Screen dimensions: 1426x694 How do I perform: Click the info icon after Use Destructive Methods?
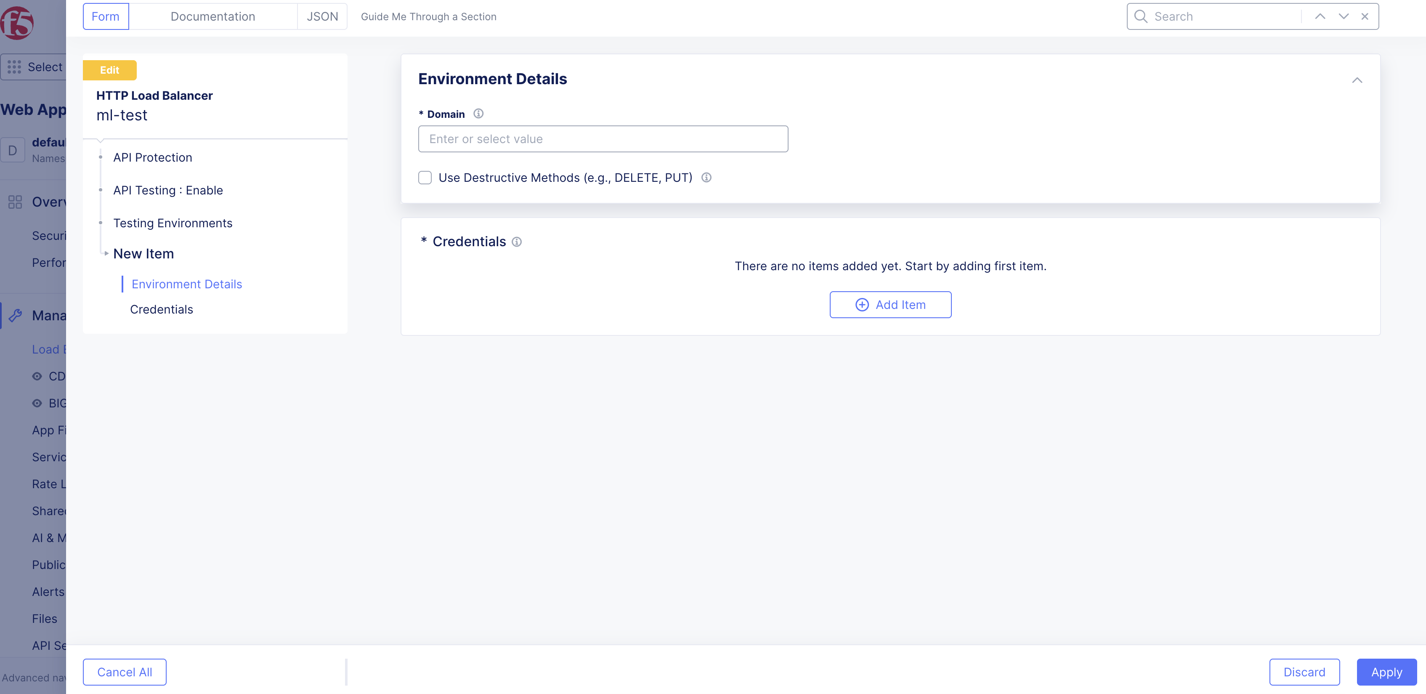[x=706, y=177]
